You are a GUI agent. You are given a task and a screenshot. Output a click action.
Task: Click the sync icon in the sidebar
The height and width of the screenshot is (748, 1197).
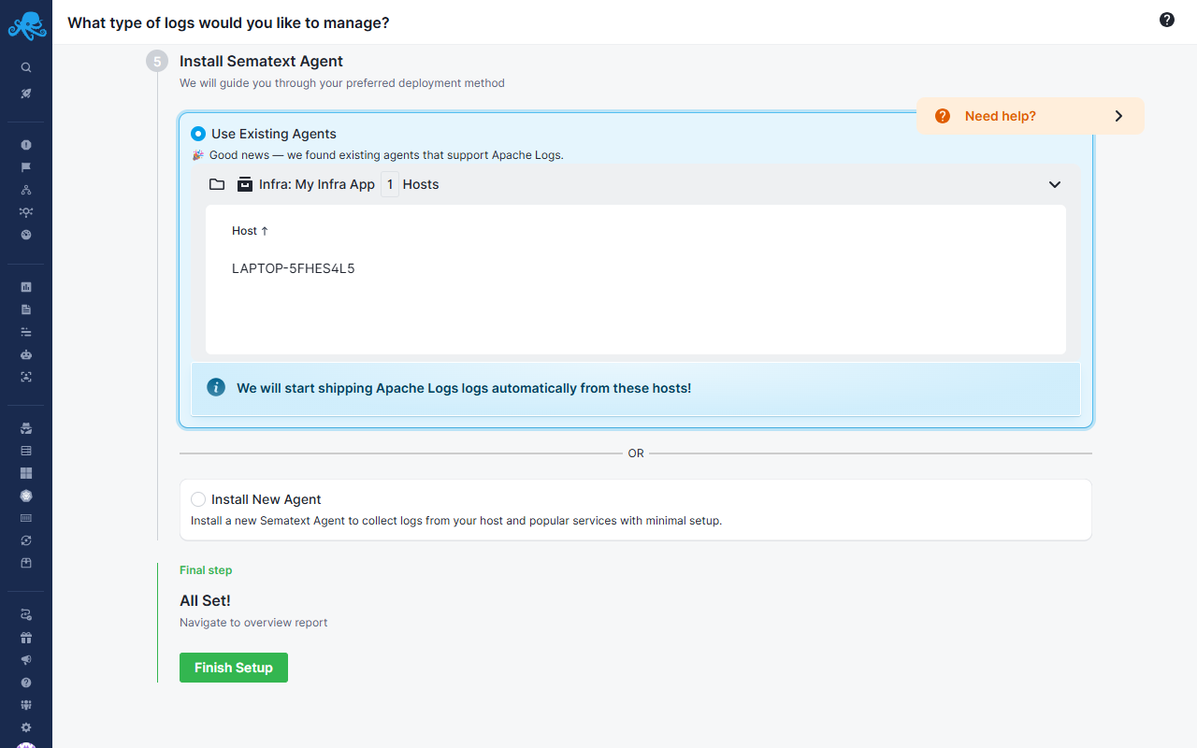pyautogui.click(x=25, y=540)
